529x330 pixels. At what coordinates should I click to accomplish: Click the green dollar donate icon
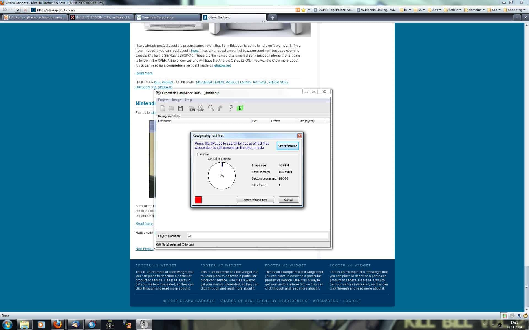pos(240,108)
